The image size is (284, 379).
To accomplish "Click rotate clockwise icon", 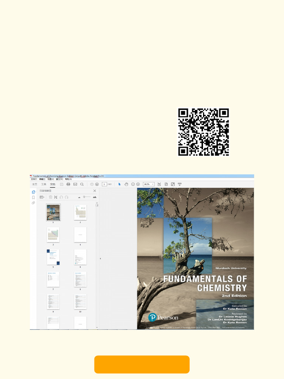I will tap(67, 197).
